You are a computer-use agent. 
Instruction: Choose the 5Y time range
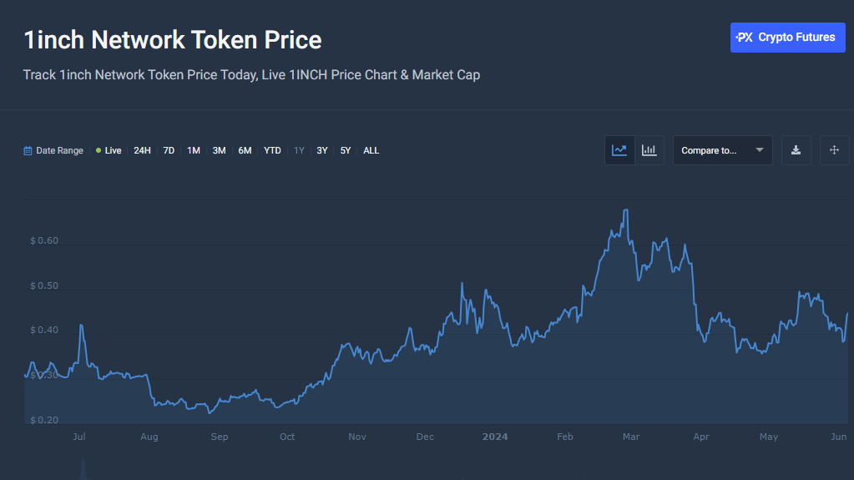coord(346,150)
